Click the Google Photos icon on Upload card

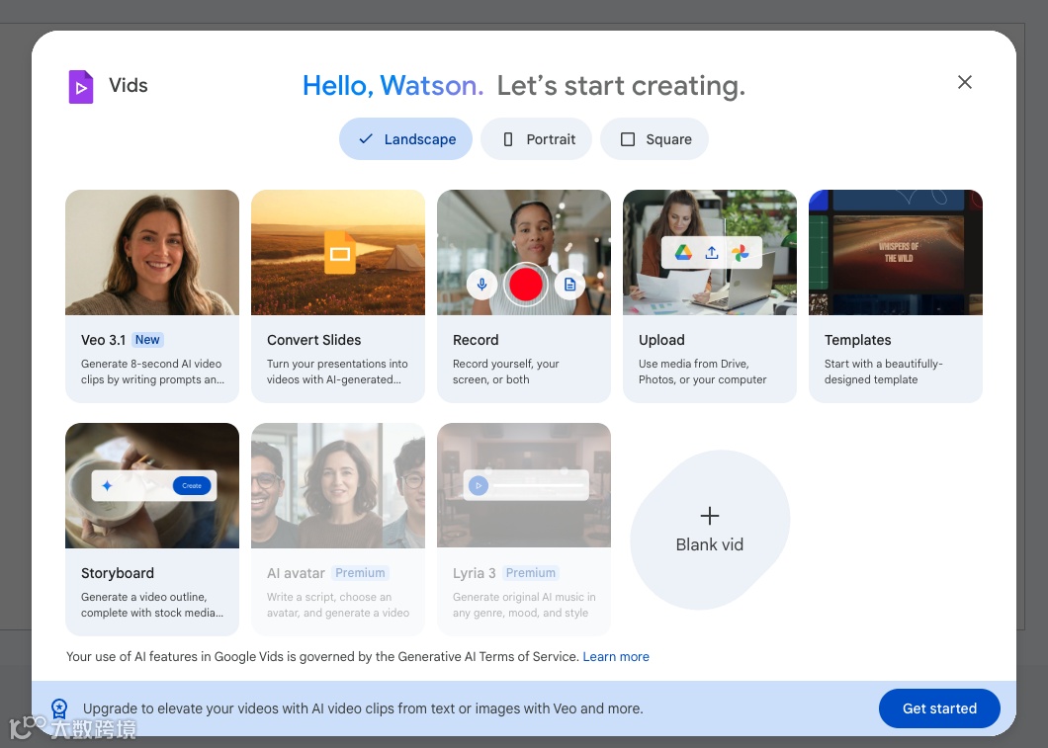click(741, 253)
